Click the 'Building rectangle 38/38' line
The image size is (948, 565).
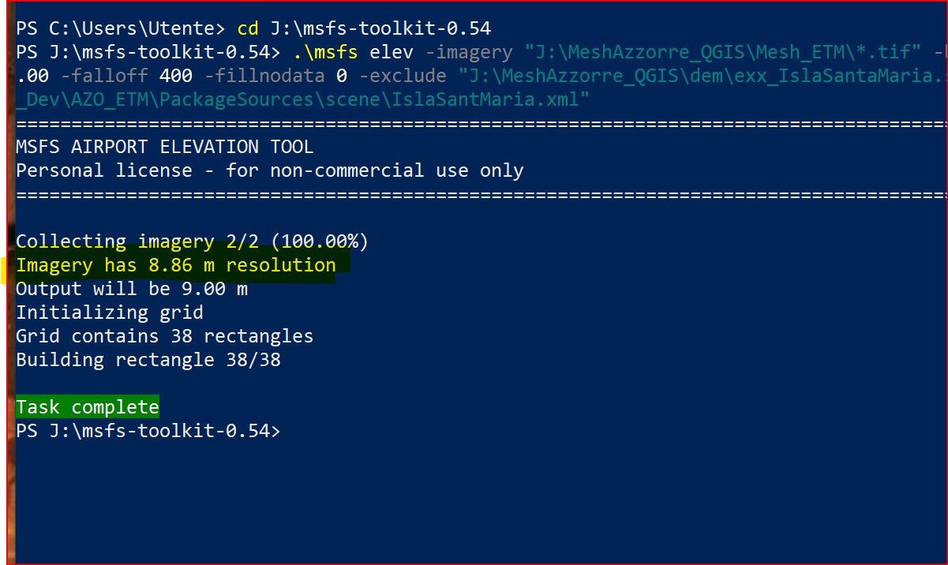coord(148,360)
